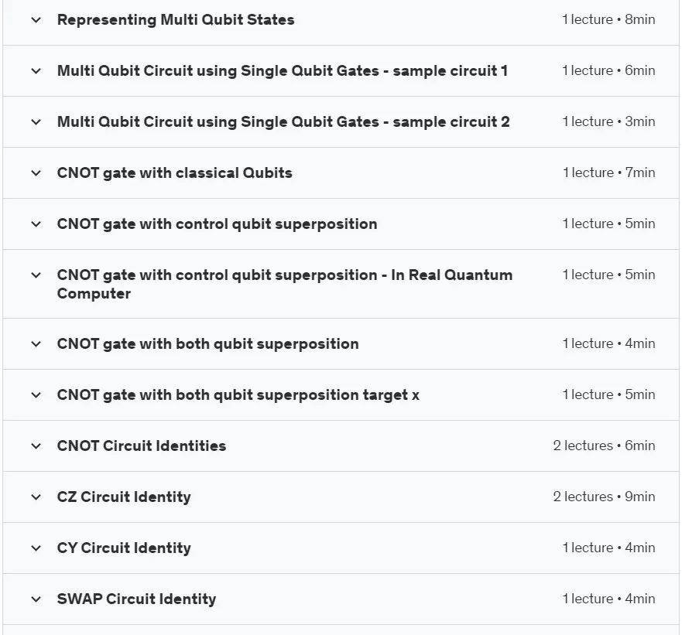
Task: Click the CZ Circuit Identity chevron arrow
Action: point(36,497)
